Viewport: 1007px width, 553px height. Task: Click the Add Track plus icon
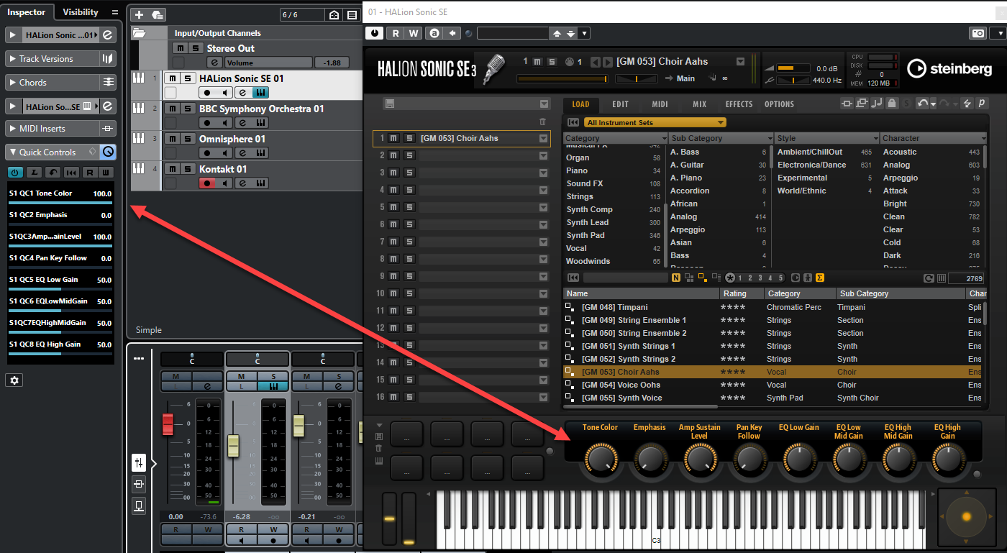(139, 14)
